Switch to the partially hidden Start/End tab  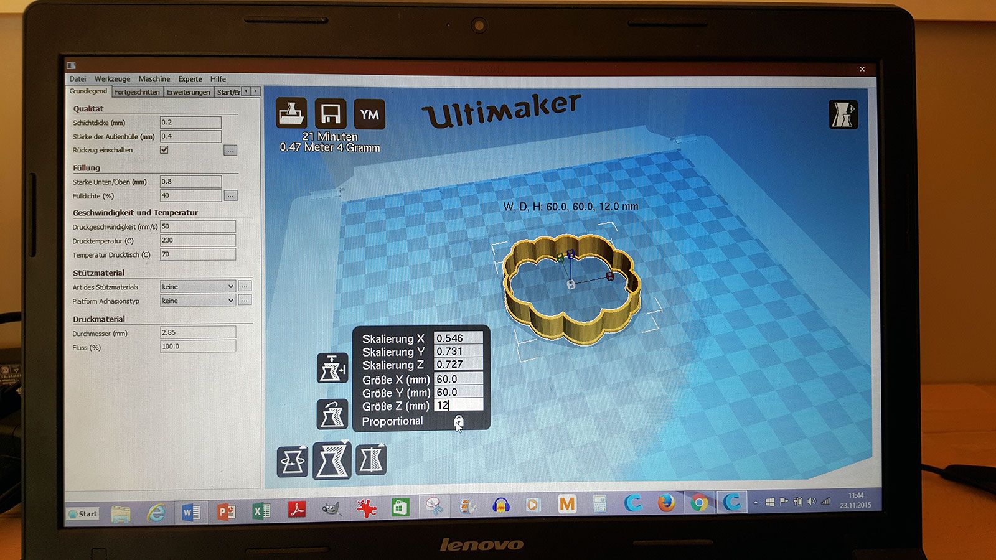[x=228, y=92]
